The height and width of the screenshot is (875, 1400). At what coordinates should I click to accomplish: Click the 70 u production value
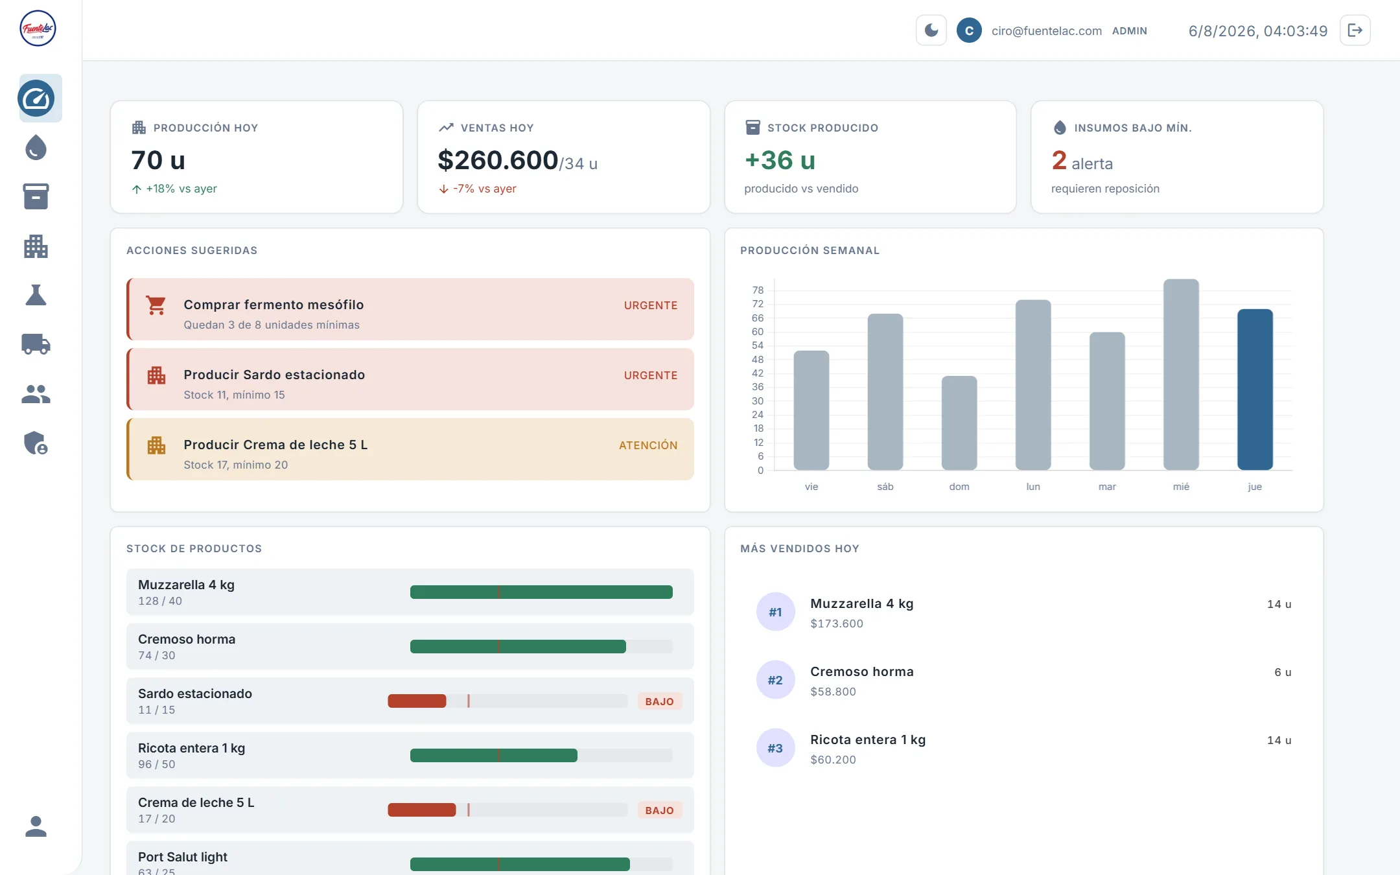pos(158,160)
